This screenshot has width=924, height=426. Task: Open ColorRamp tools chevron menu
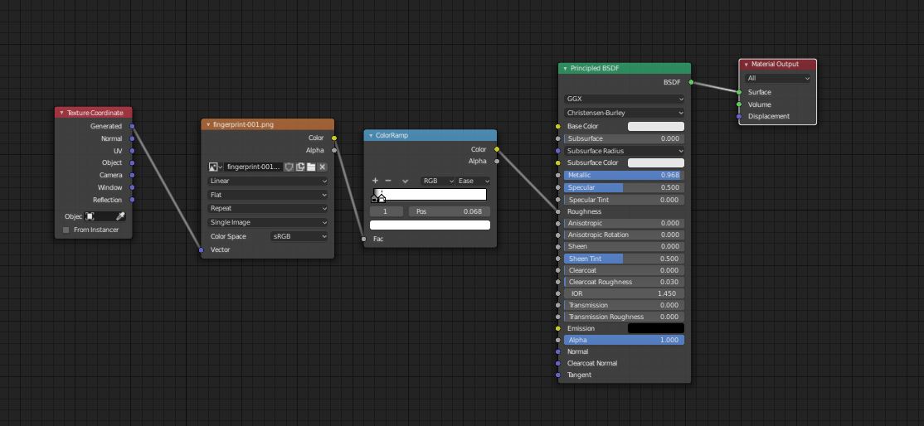405,181
